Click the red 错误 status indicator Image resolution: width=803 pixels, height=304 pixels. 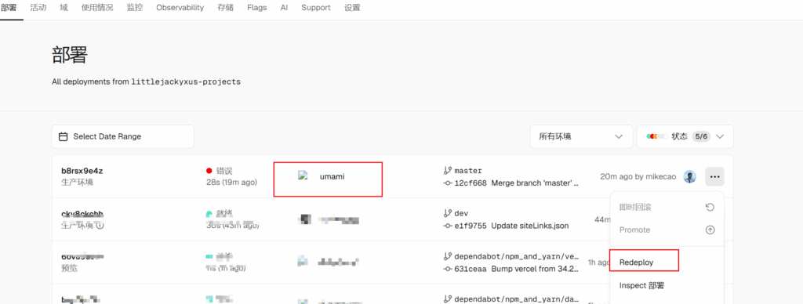209,171
